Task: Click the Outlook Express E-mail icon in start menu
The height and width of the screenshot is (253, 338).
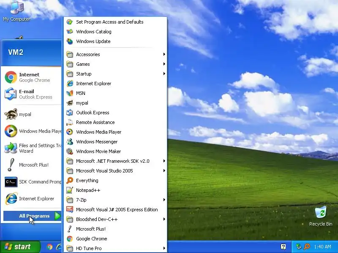Action: 11,94
